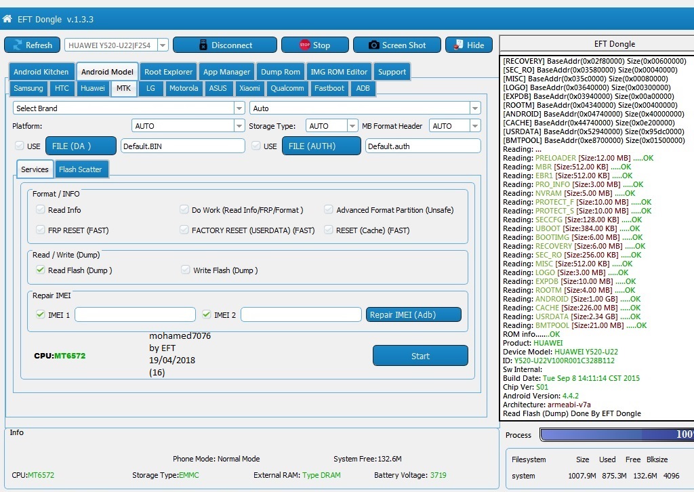Click the Refresh arrows icon
This screenshot has height=492, width=694.
[x=17, y=45]
